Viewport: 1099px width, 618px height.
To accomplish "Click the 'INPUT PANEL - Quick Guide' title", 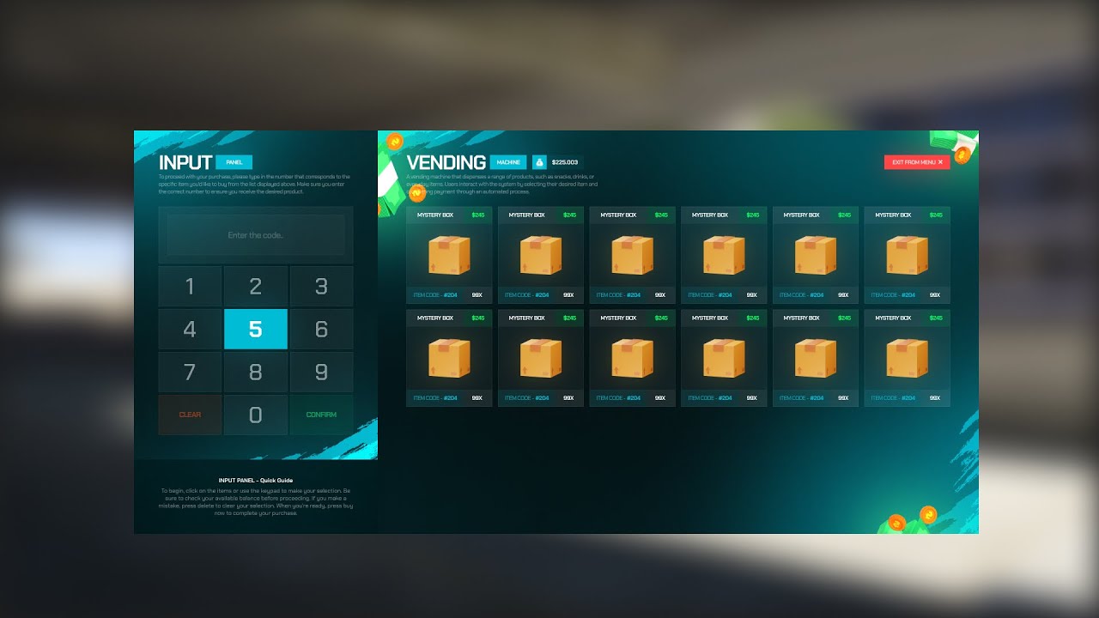I will [256, 481].
